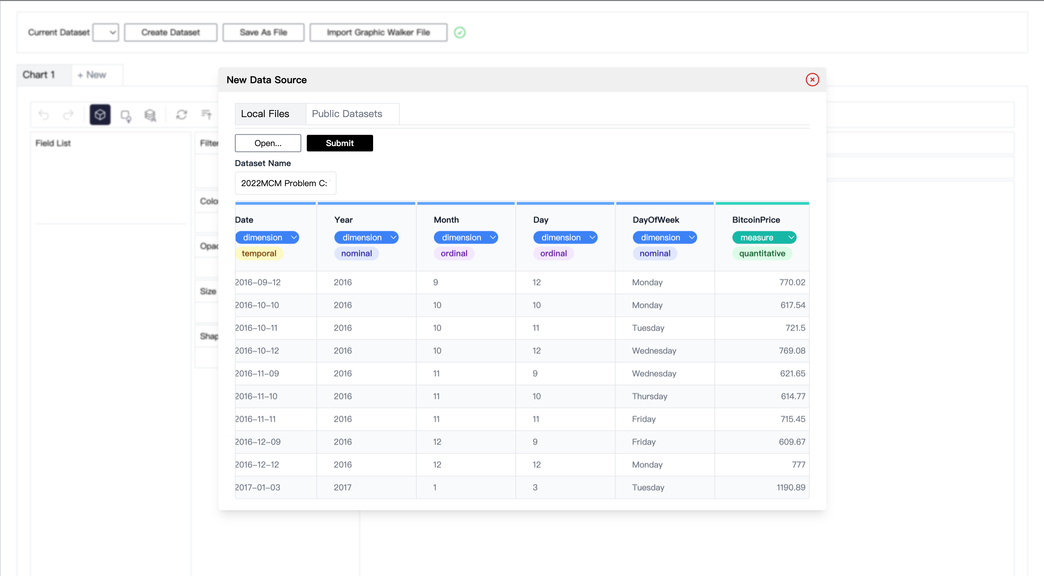Select the Local Files tab
Screen dimensions: 1044x576
click(265, 114)
